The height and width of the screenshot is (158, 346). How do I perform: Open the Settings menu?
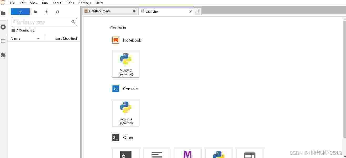[x=85, y=3]
